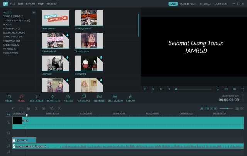Collapse the music category list arrow
The image size is (247, 156).
tap(34, 13)
